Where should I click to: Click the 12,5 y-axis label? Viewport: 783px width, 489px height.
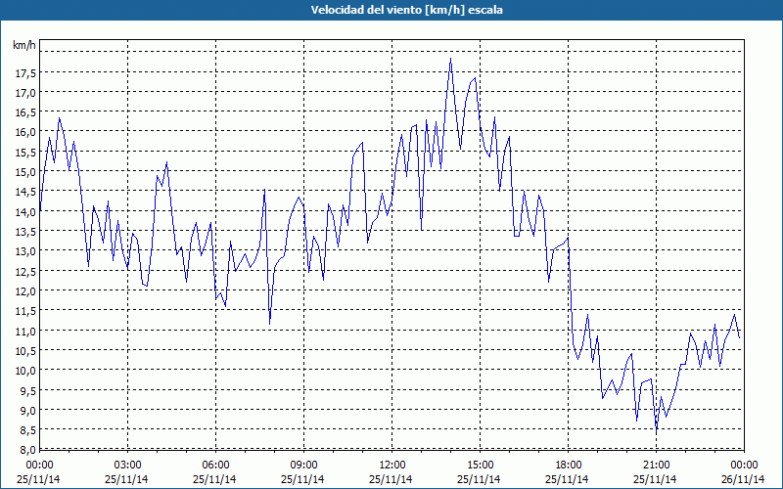coord(25,272)
